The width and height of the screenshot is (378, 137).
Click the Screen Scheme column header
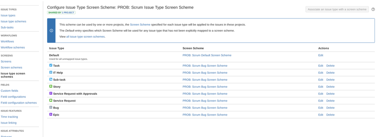click(193, 48)
